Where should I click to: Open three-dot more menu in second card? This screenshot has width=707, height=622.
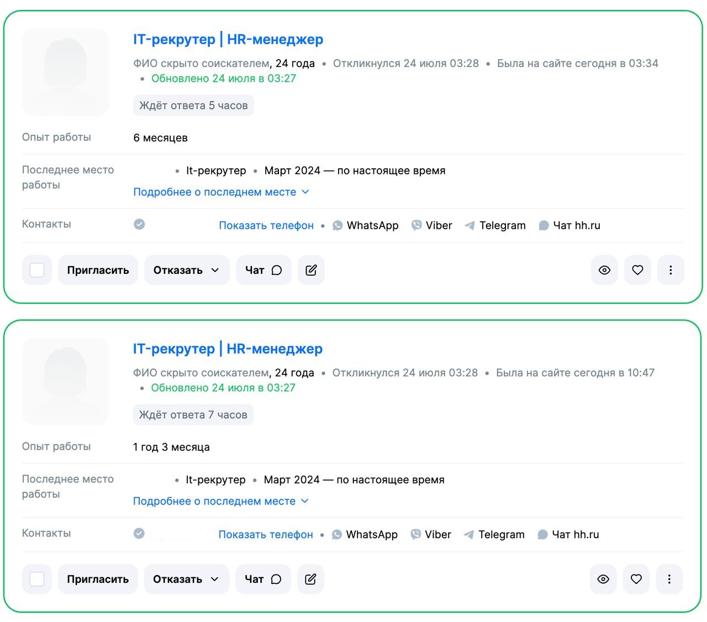click(669, 579)
